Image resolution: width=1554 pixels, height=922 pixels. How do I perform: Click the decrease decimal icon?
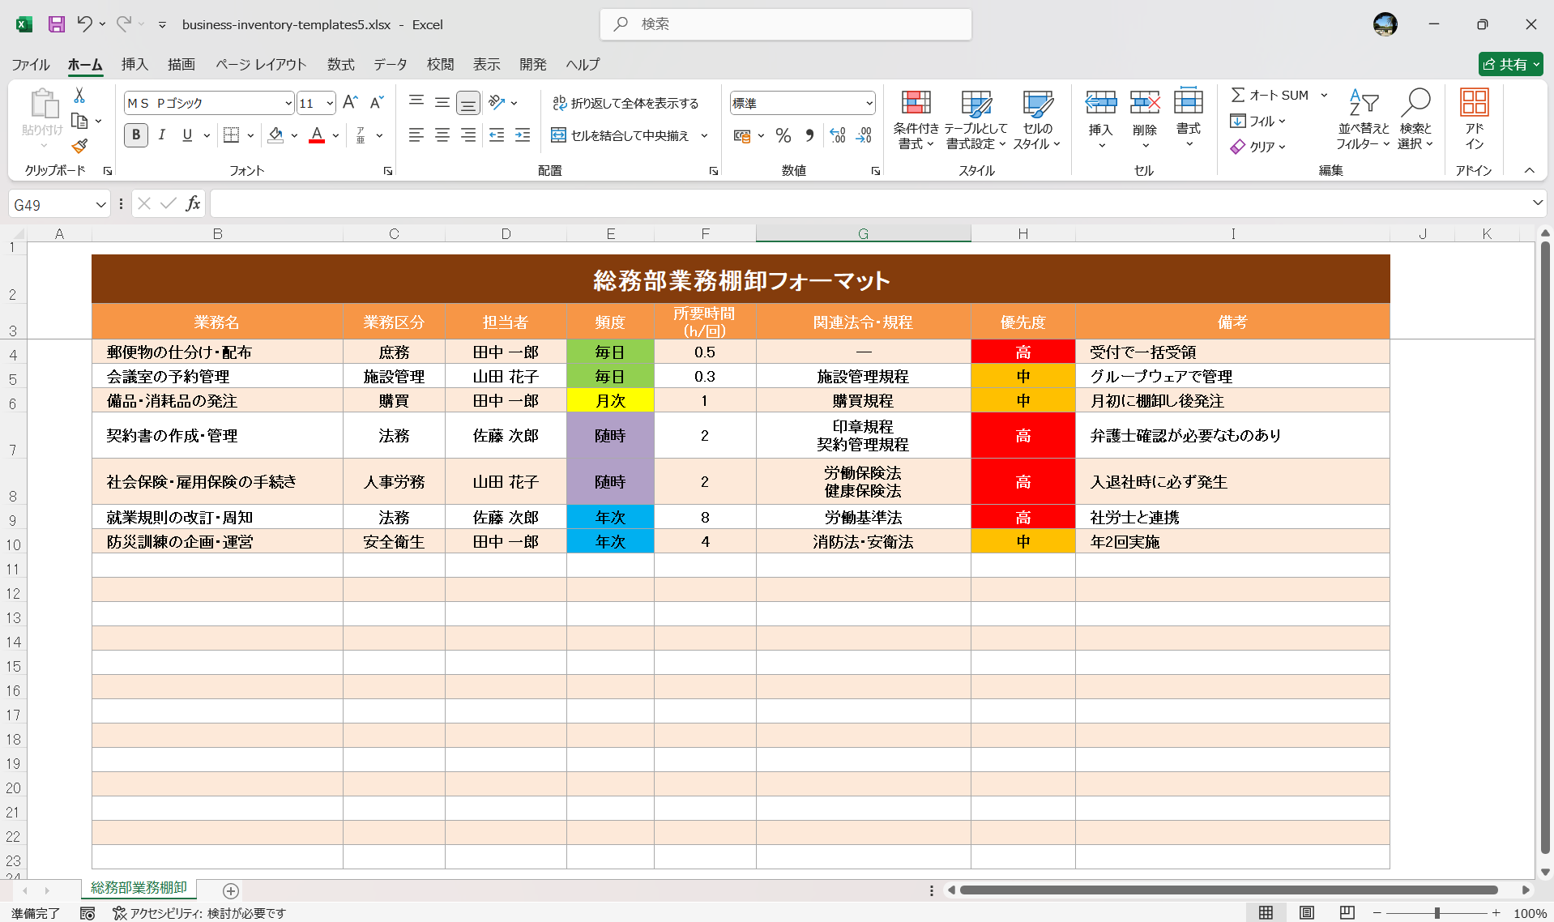[864, 135]
